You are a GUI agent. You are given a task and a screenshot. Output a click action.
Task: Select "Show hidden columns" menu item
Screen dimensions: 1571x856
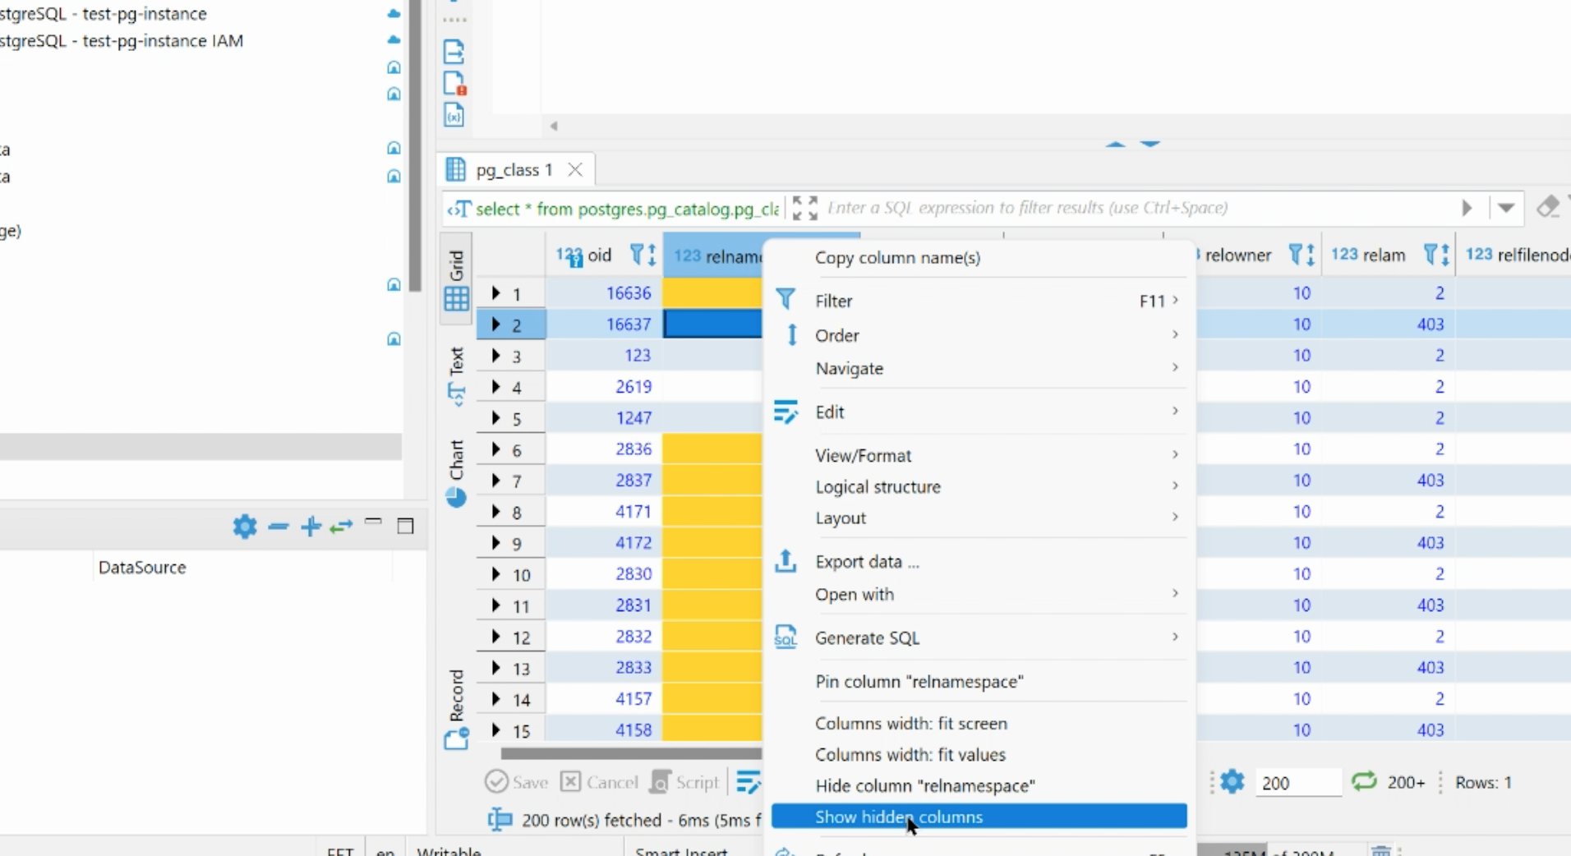[x=900, y=817]
